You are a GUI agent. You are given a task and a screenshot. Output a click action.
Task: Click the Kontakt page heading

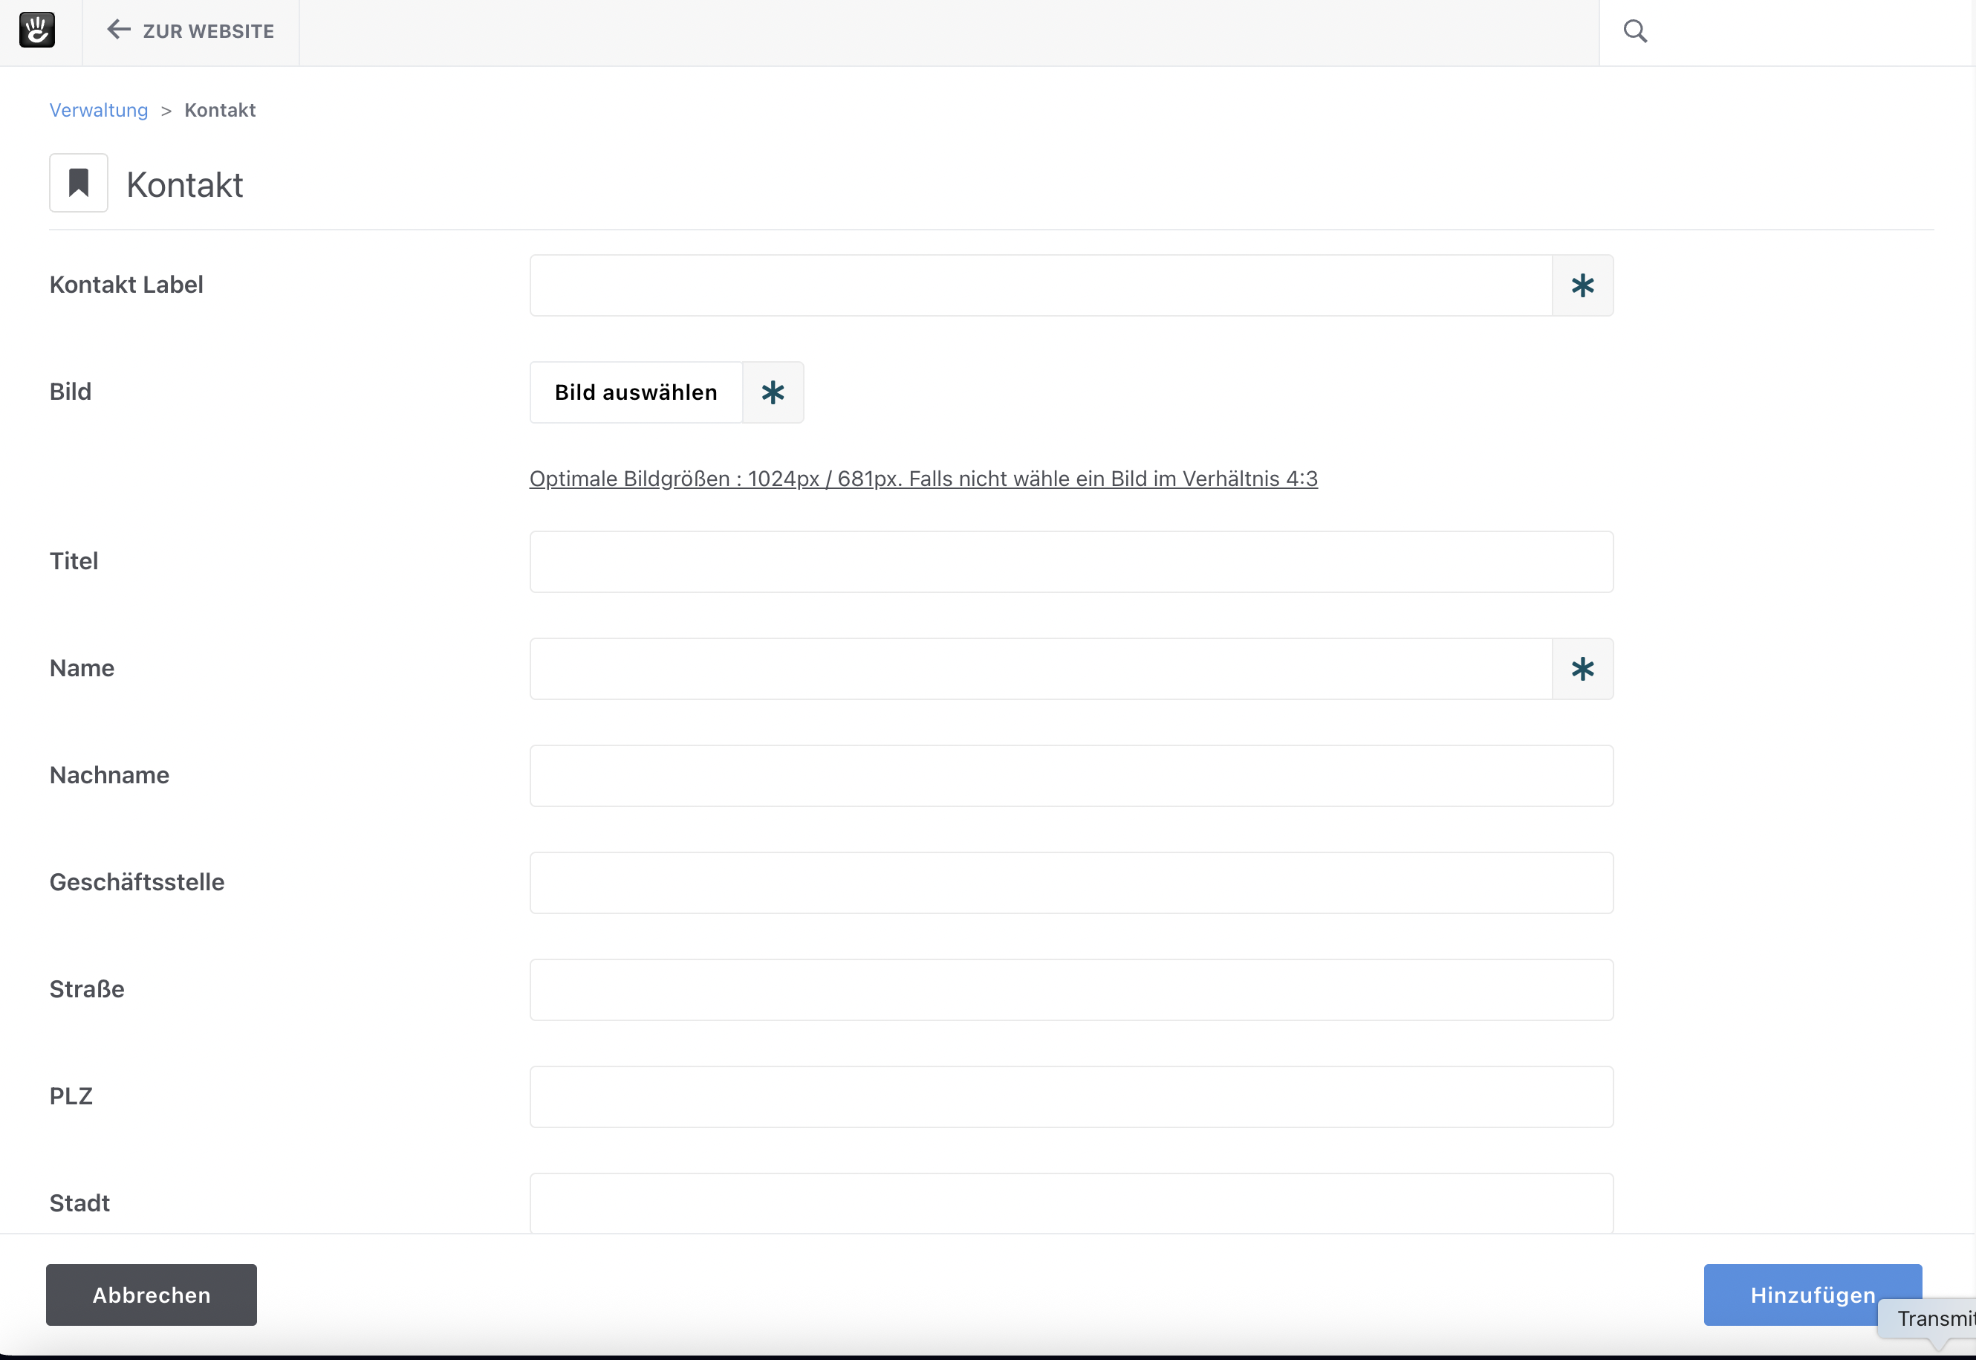click(185, 185)
